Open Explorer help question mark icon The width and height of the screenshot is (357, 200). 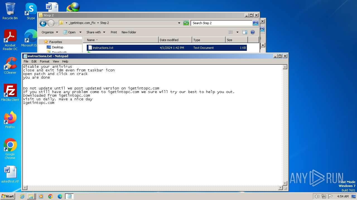tap(253, 32)
